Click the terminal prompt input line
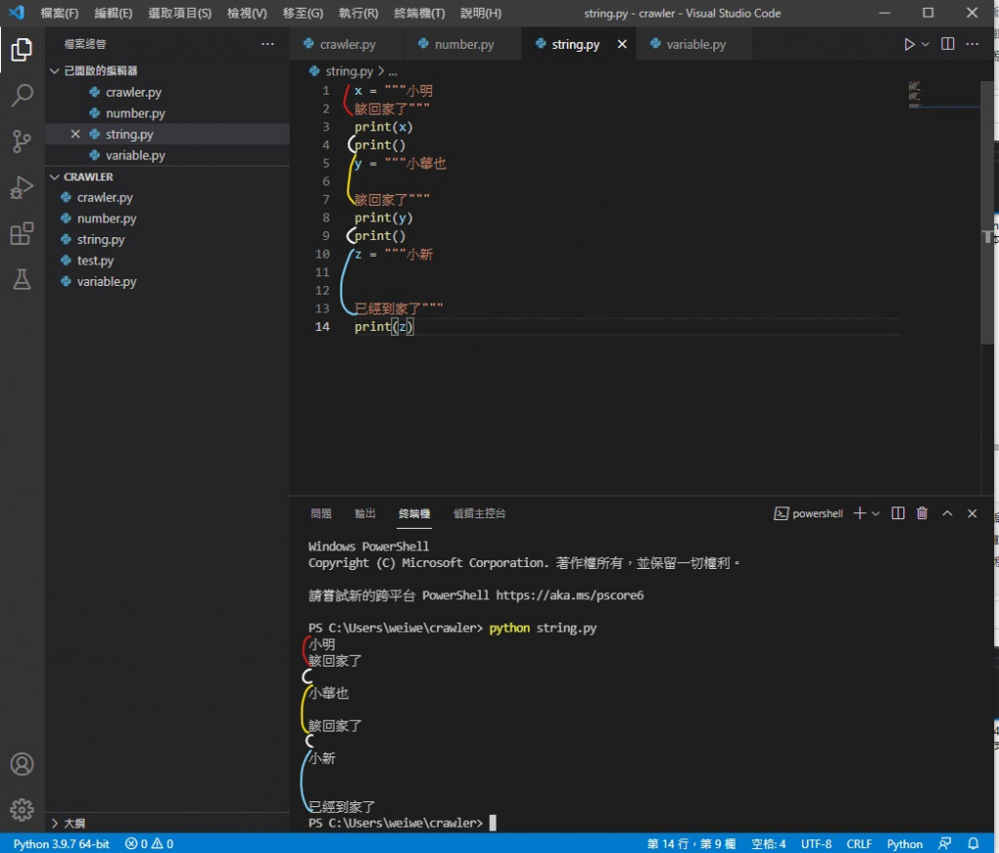The height and width of the screenshot is (853, 999). [493, 823]
